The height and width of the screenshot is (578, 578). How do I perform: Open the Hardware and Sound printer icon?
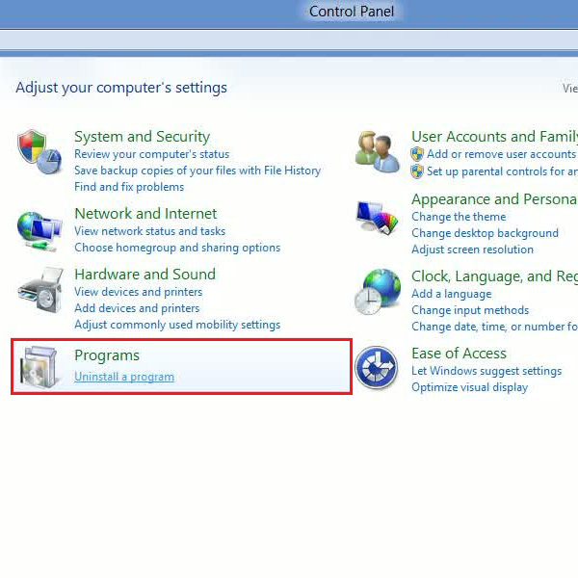(40, 290)
